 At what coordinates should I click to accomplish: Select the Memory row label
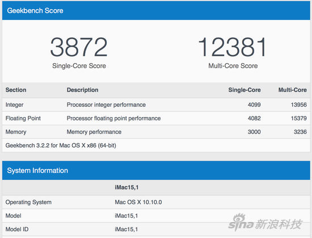coord(16,132)
